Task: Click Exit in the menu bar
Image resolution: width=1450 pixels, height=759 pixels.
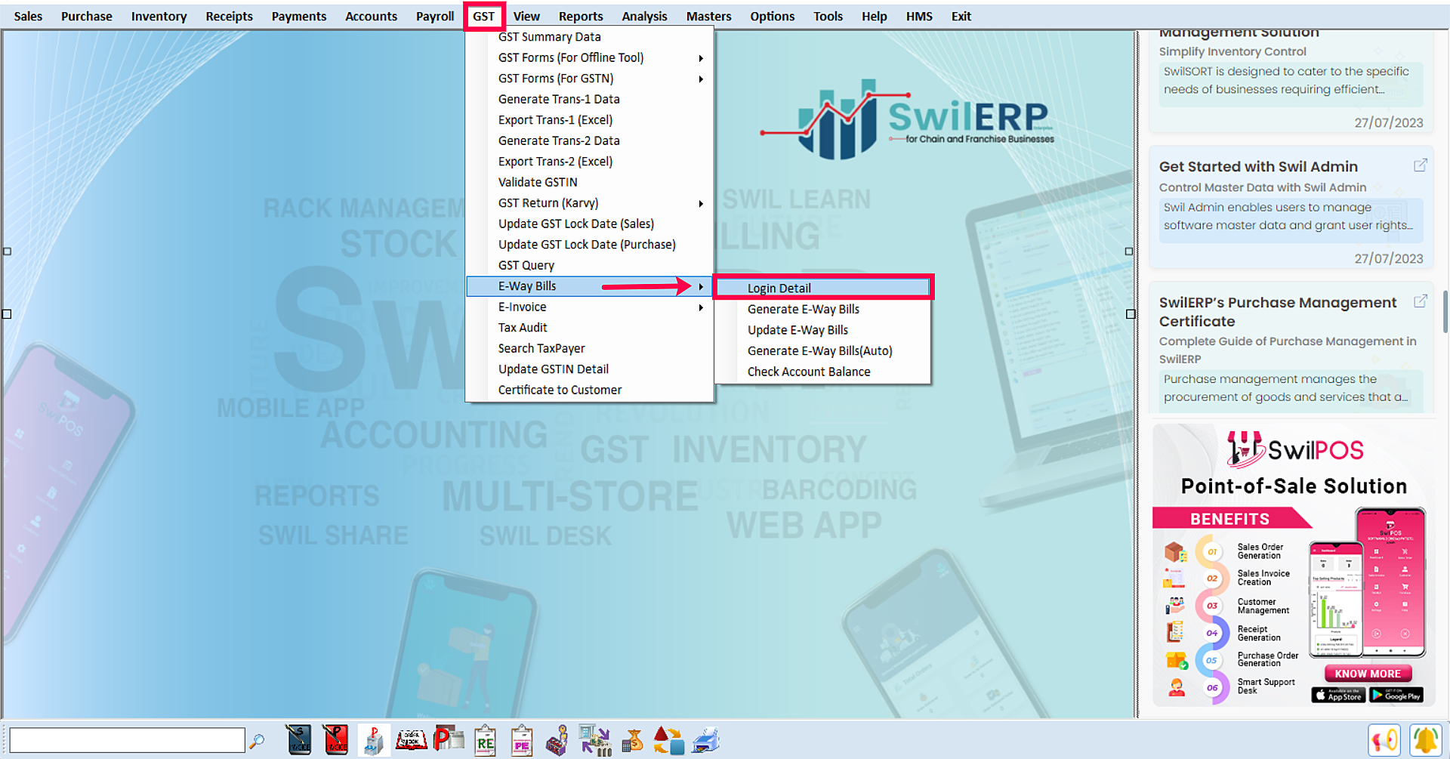Action: tap(961, 16)
